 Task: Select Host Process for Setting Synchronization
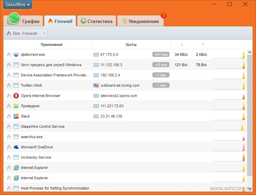(x=55, y=188)
